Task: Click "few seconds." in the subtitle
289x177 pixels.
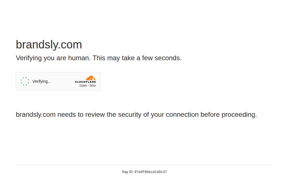Action: coord(162,58)
